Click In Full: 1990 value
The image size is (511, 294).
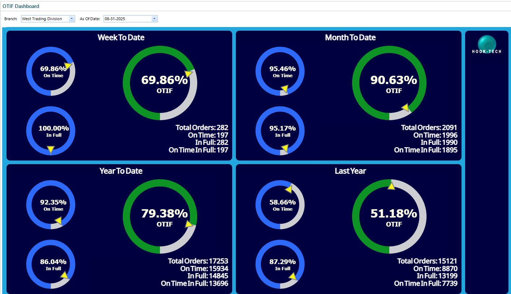[x=439, y=142]
